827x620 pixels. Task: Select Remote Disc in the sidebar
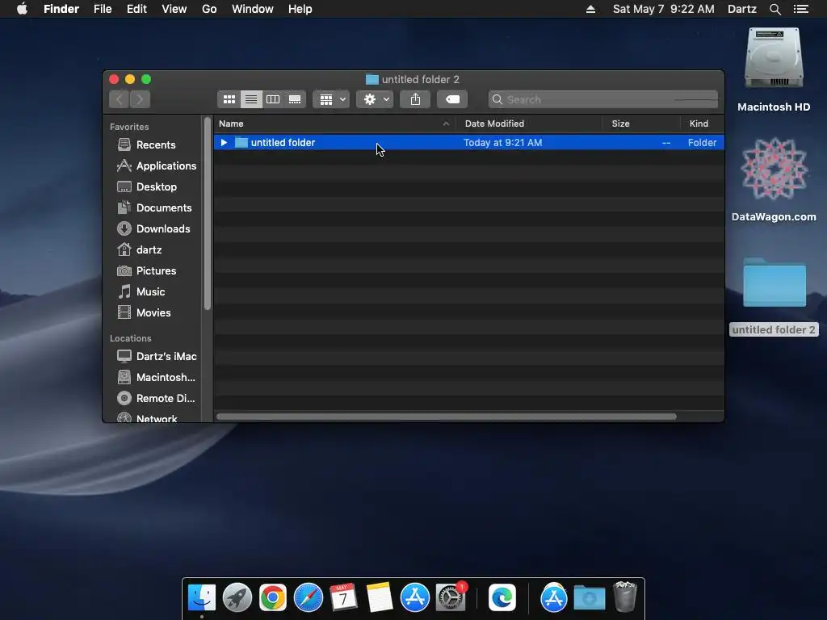pyautogui.click(x=156, y=399)
